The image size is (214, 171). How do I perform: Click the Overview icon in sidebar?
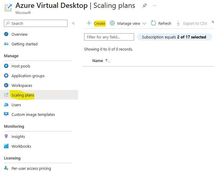coord(6,34)
